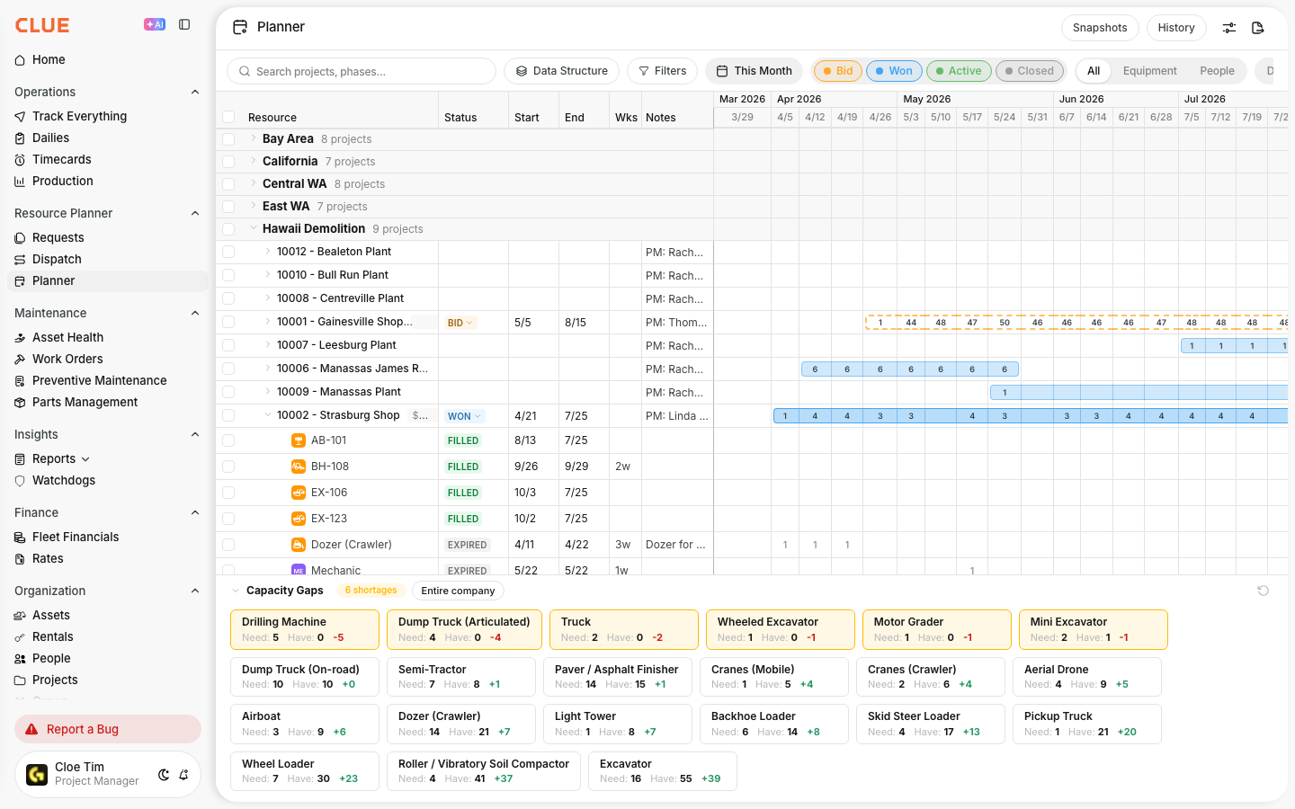
Task: Click the Dozer (Crawler) equipment icon
Action: [x=299, y=545]
